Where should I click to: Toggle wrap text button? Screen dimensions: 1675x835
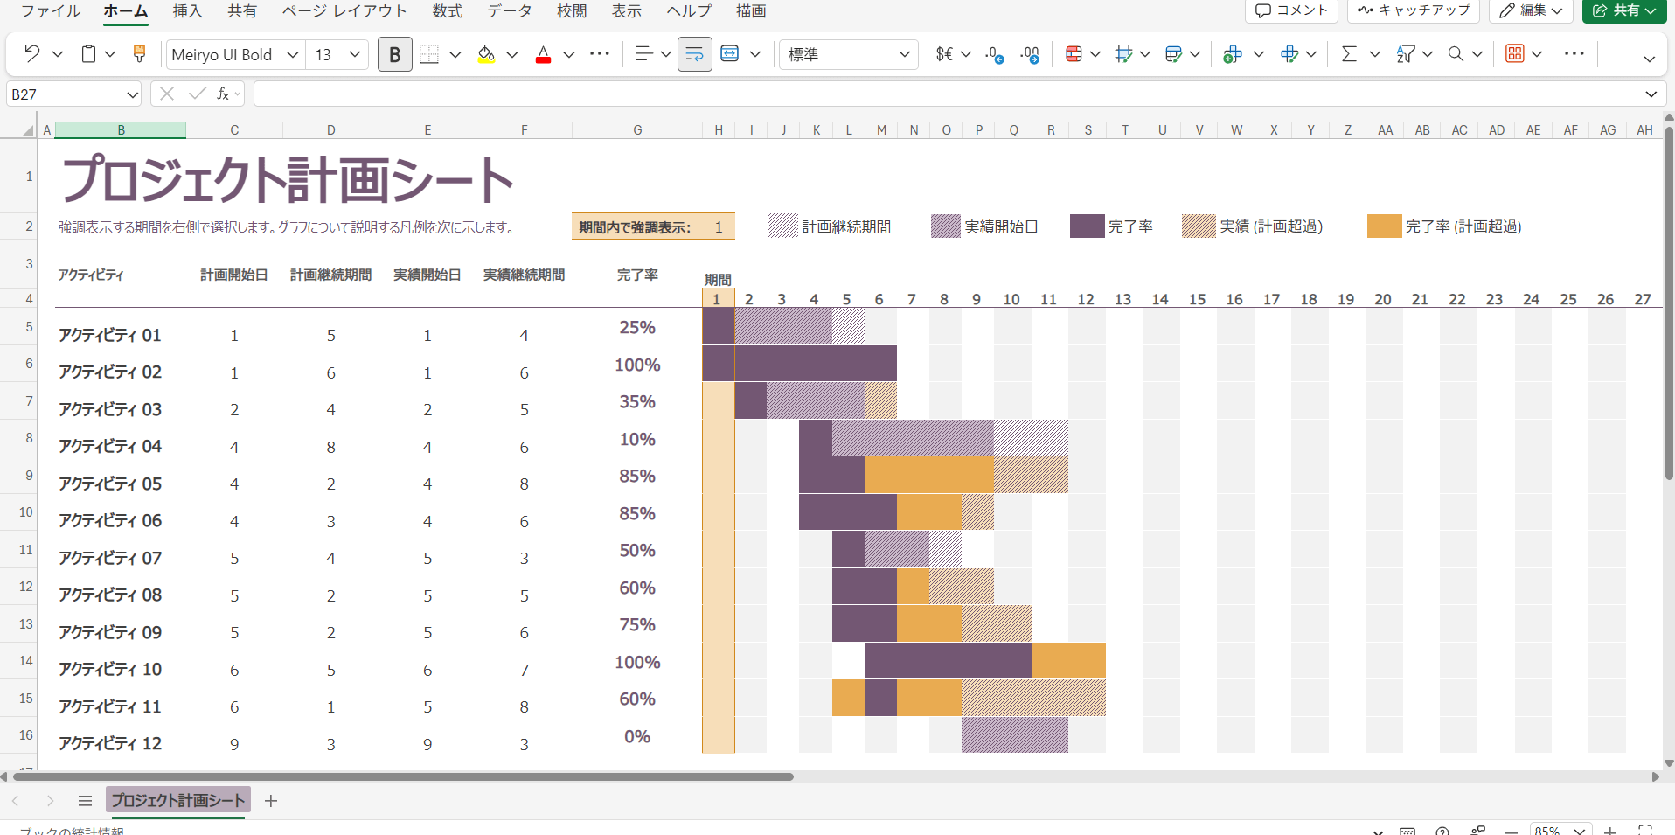(694, 54)
